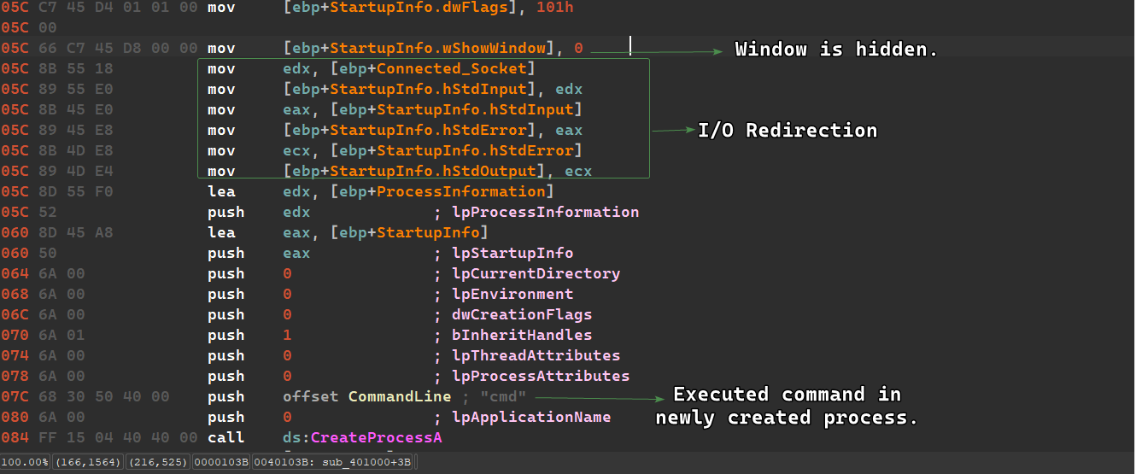The image size is (1136, 474).
Task: Select the lpApplicationName comment
Action: tap(531, 418)
